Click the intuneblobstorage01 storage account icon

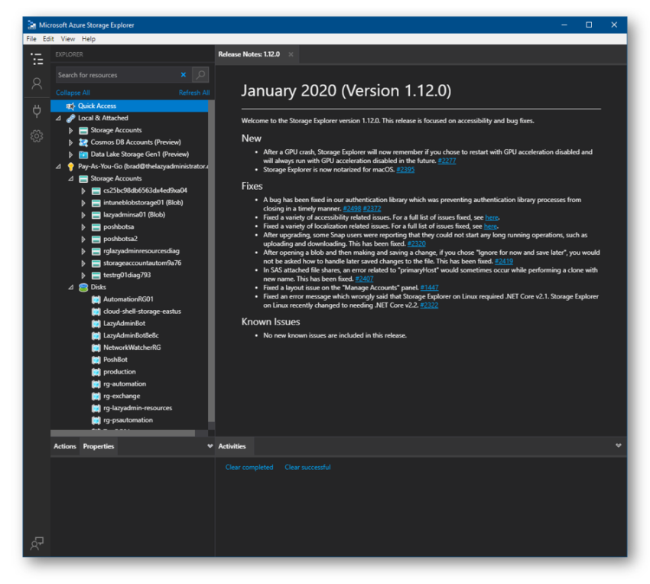point(96,203)
